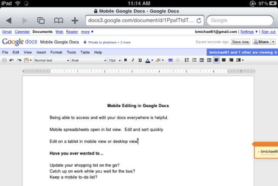Image resolution: width=278 pixels, height=186 pixels.
Task: Open the Line spacing dropdown
Action: pos(240,60)
